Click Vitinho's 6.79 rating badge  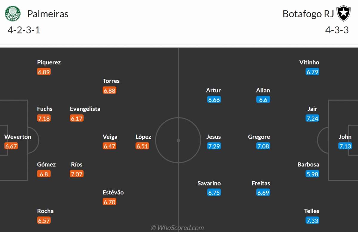pyautogui.click(x=312, y=72)
